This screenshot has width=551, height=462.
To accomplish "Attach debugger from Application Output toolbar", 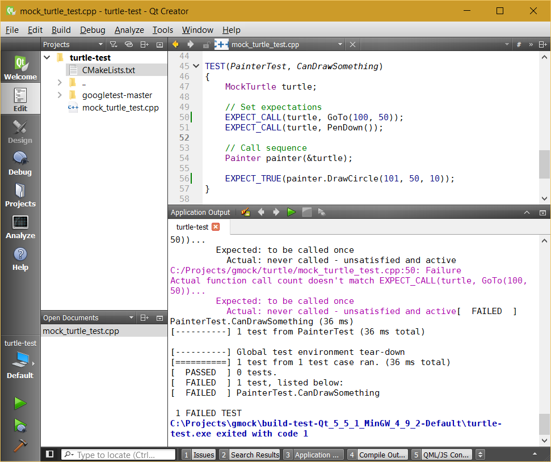I will (322, 212).
